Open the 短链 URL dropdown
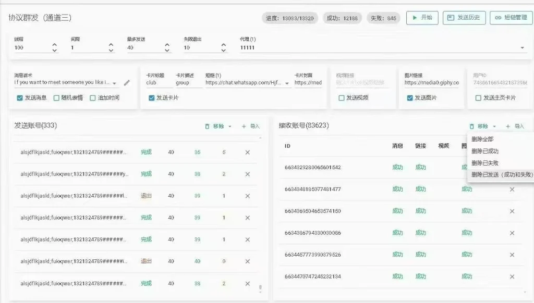The width and height of the screenshot is (534, 303). [x=287, y=83]
